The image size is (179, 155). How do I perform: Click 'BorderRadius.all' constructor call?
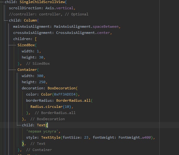(x=73, y=100)
